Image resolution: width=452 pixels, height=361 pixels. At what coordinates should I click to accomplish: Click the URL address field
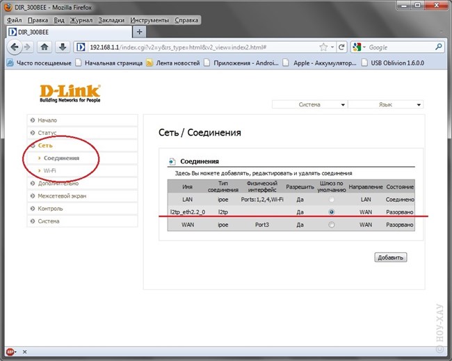202,47
